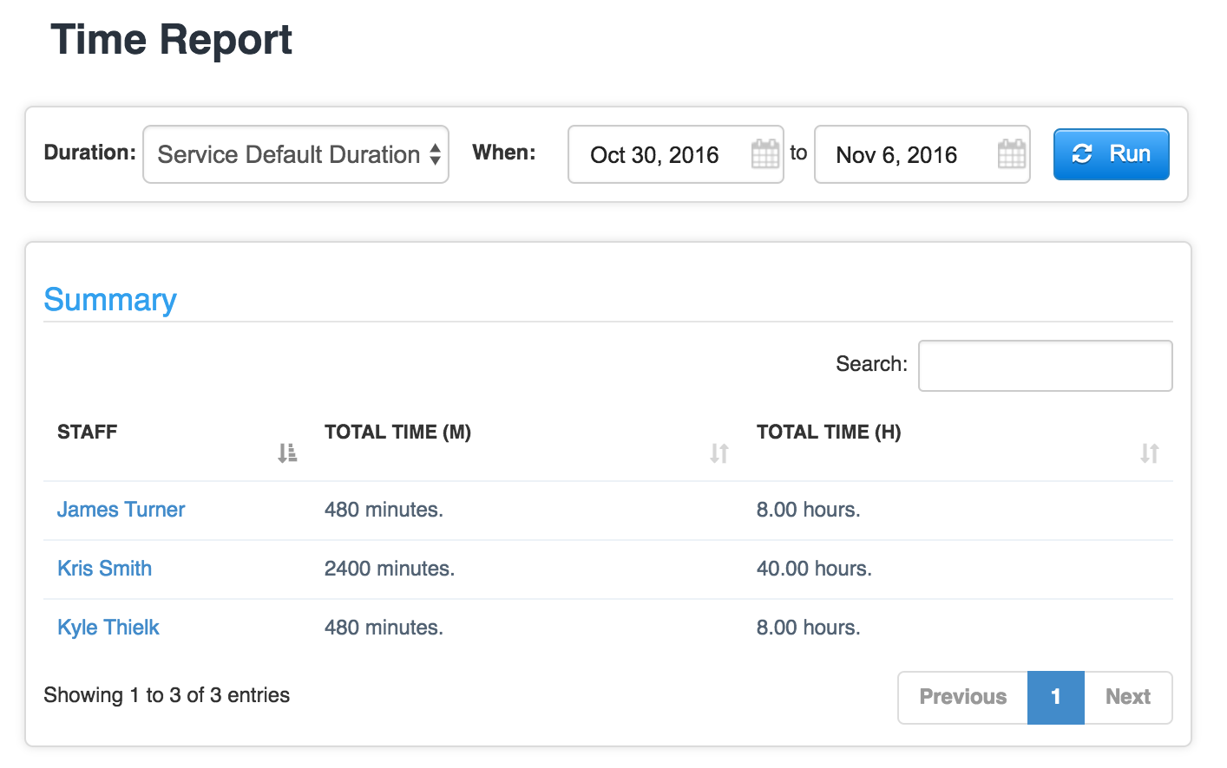Image resolution: width=1227 pixels, height=768 pixels.
Task: Open James Turner staff link
Action: [121, 510]
